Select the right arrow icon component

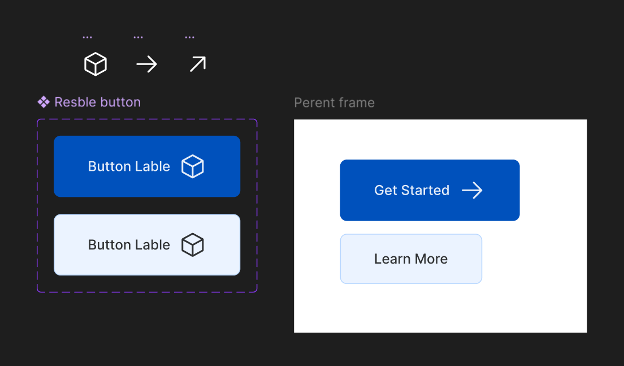[147, 64]
